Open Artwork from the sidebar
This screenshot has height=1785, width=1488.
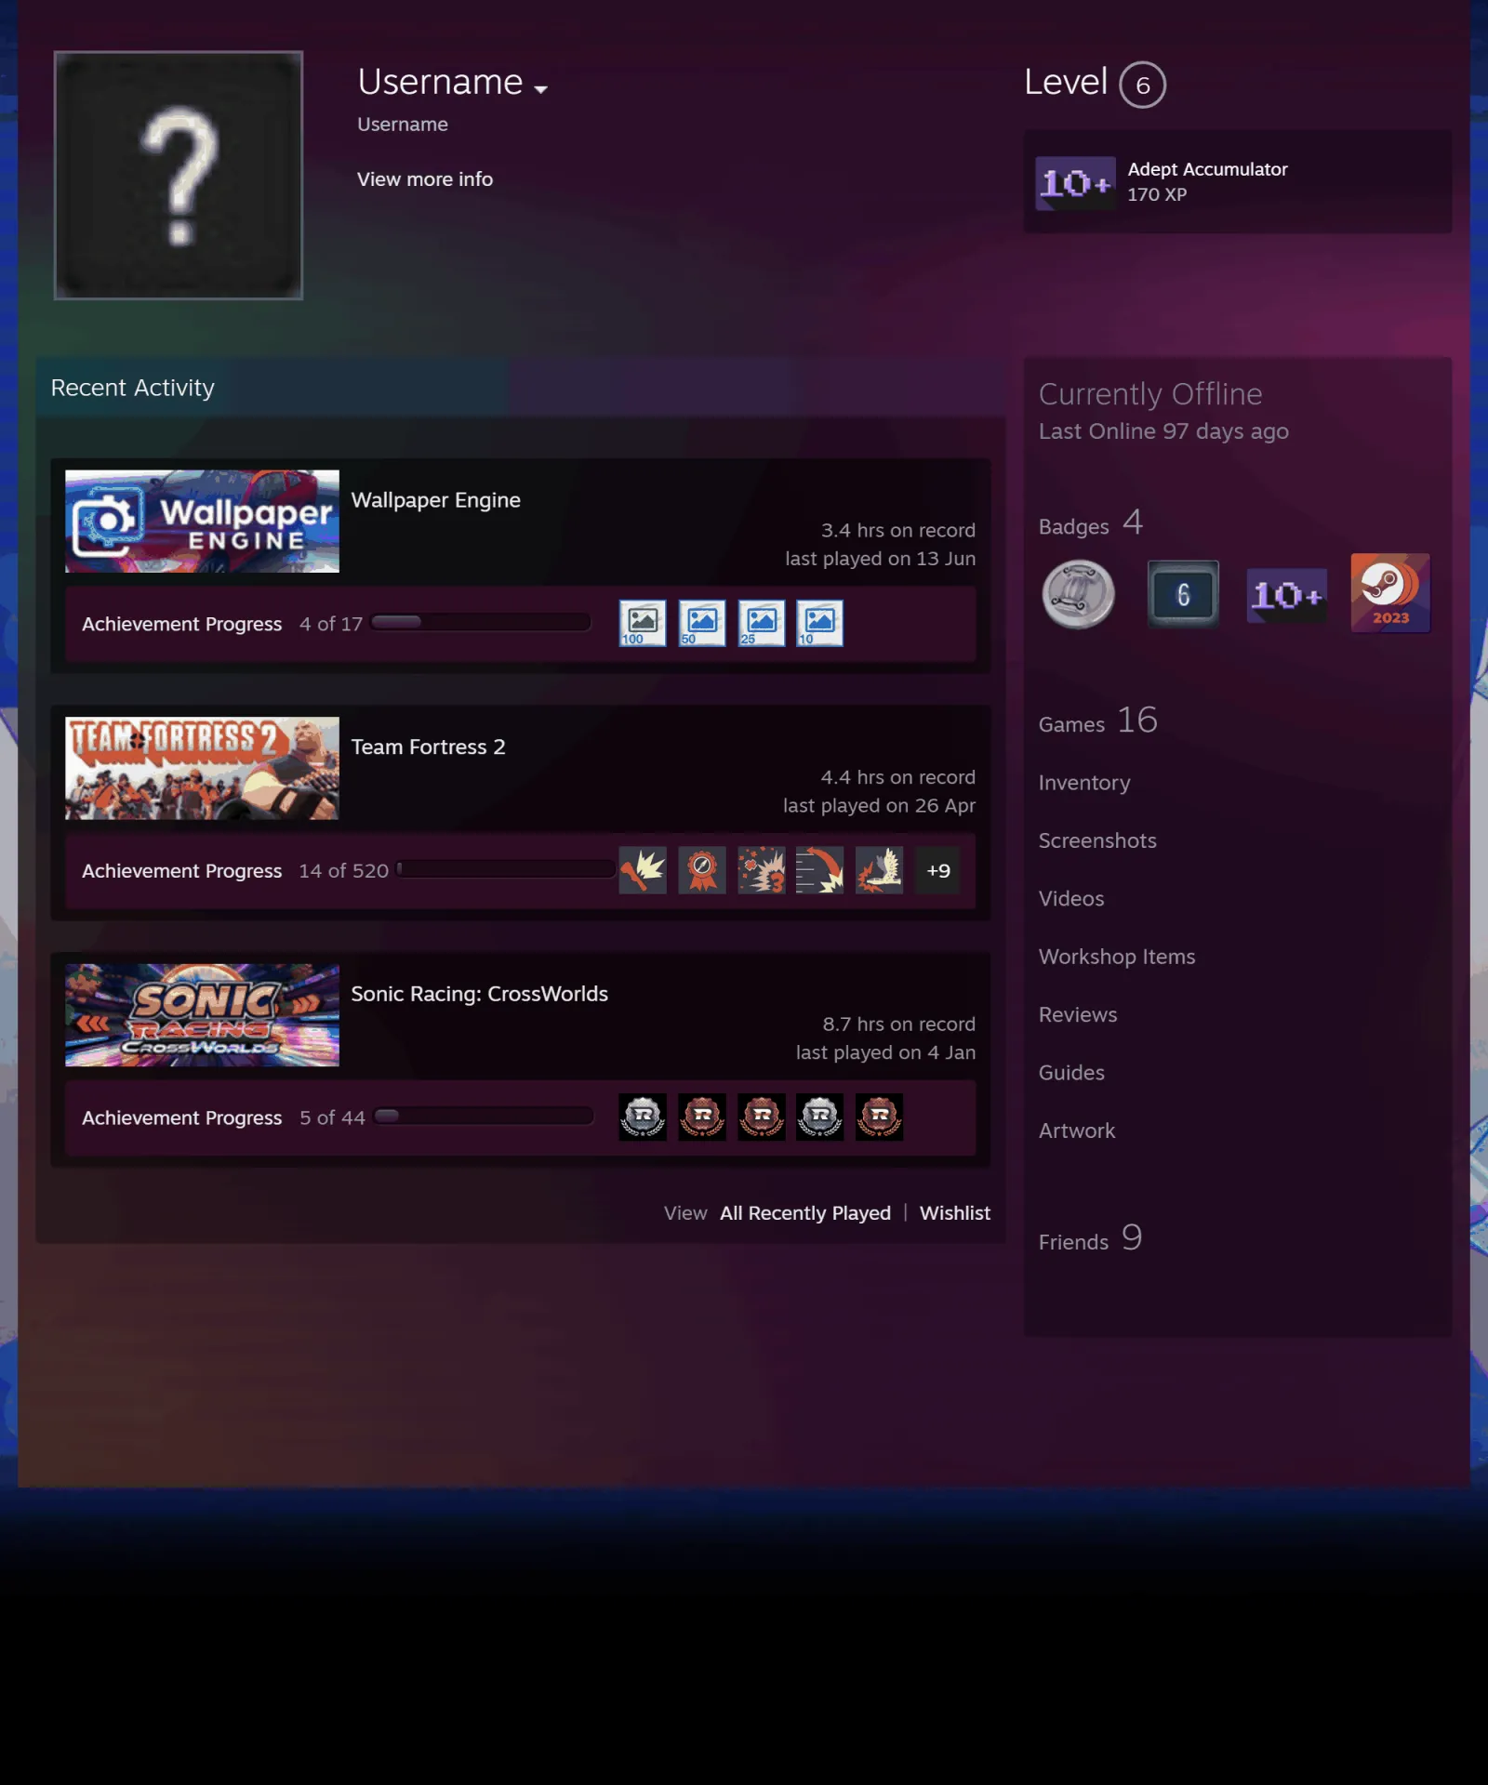1077,1130
